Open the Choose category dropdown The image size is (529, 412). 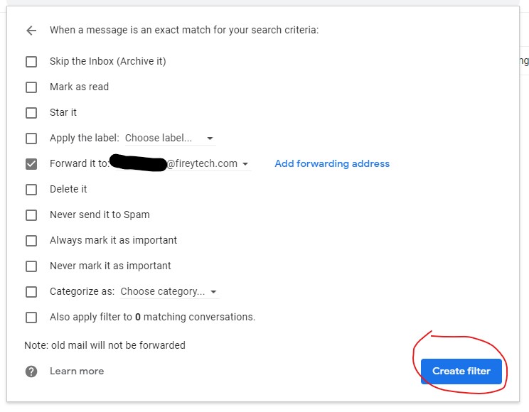click(x=169, y=292)
